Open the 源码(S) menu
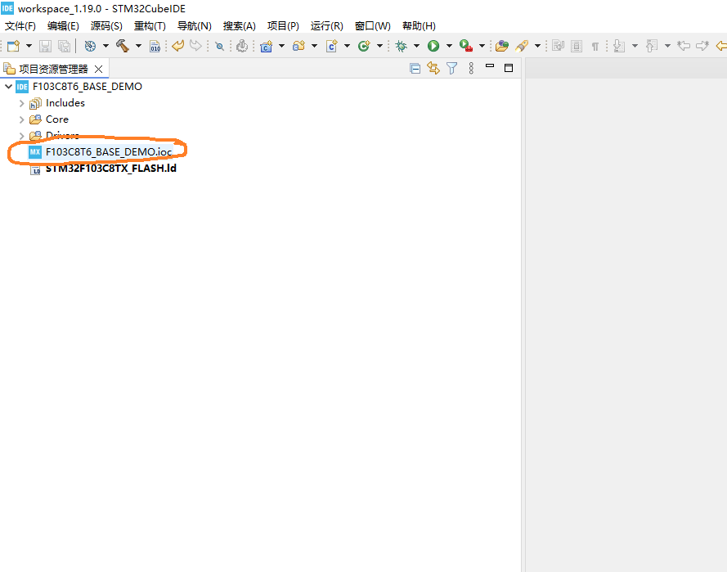 click(106, 26)
